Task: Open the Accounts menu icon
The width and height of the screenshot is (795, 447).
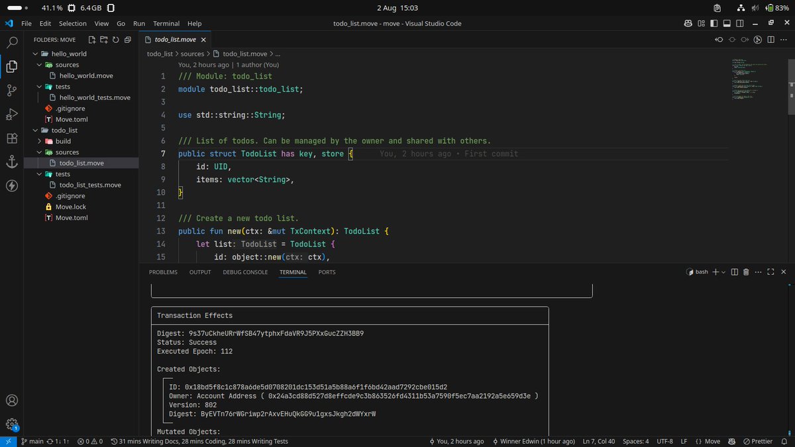Action: tap(11, 401)
